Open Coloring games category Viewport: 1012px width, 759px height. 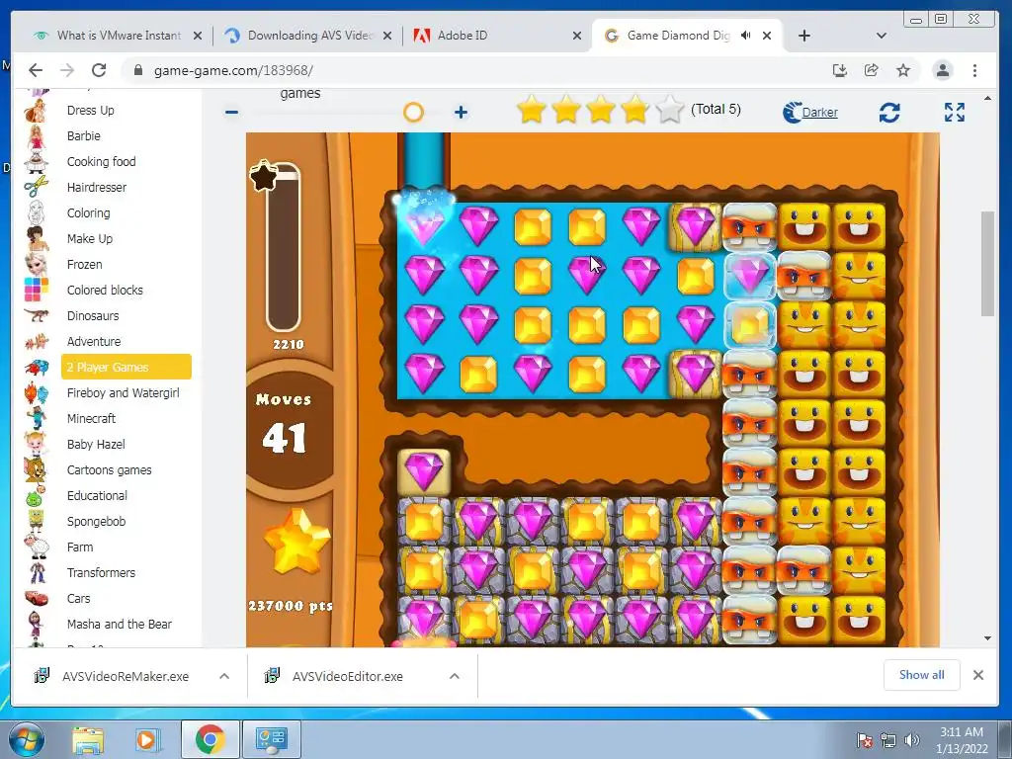pyautogui.click(x=88, y=213)
